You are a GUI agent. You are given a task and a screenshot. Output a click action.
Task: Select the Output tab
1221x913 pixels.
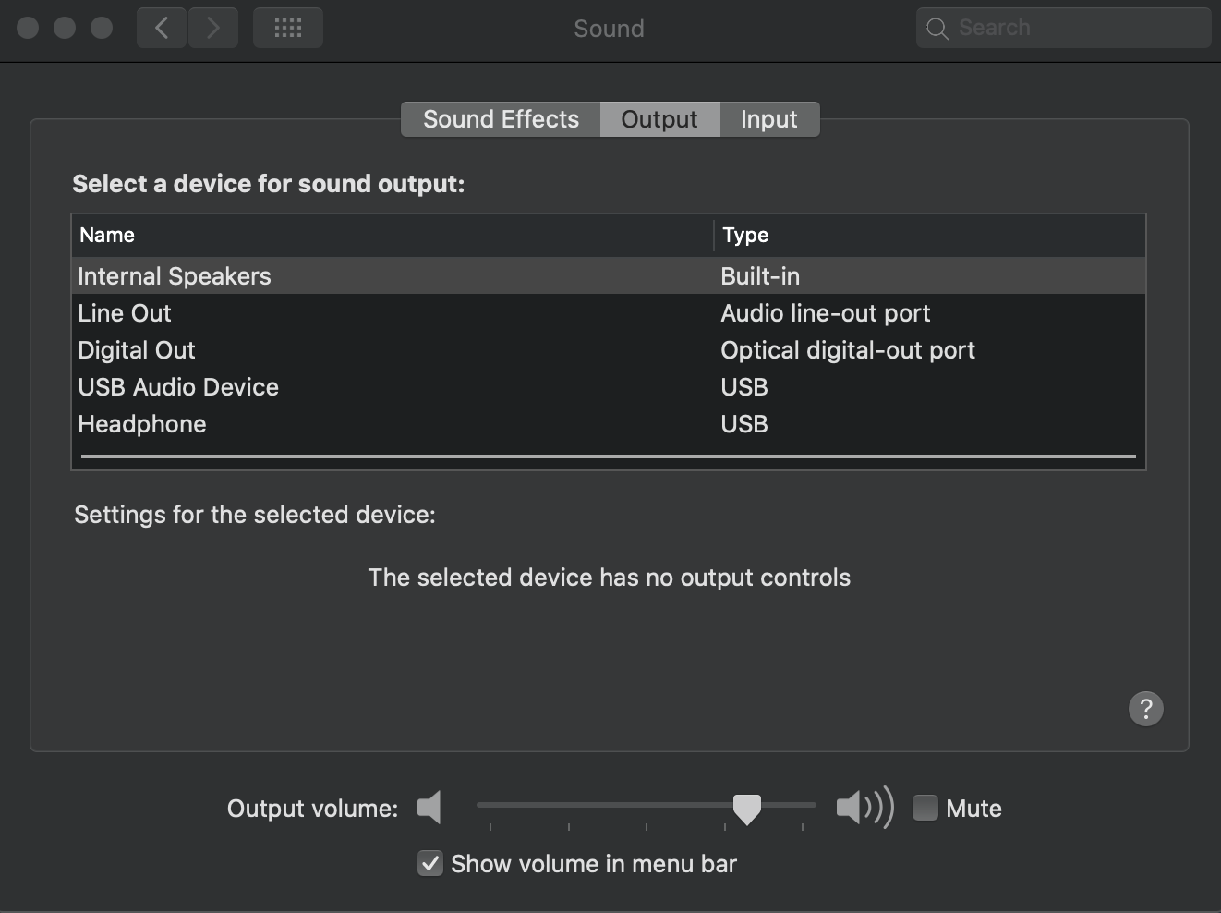(659, 119)
